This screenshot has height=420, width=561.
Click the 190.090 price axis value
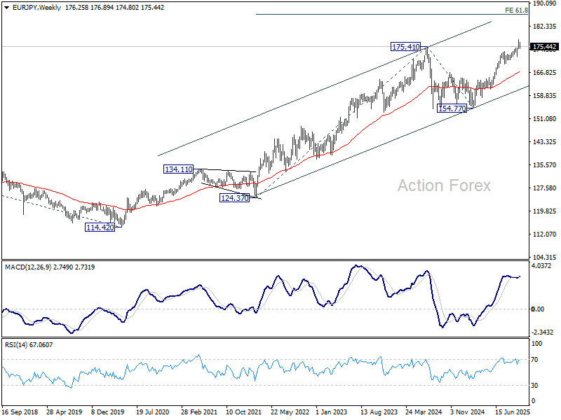(x=545, y=3)
